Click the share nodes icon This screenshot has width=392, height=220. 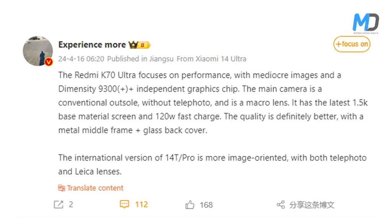tap(281, 204)
